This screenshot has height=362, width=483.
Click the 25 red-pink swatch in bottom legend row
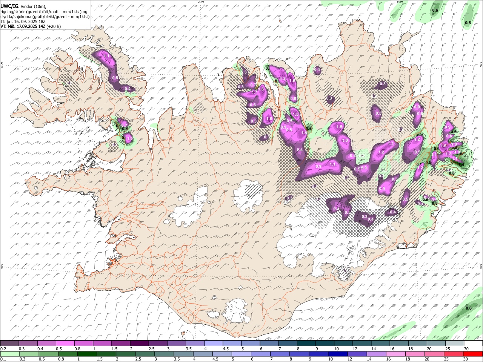pos(453,354)
